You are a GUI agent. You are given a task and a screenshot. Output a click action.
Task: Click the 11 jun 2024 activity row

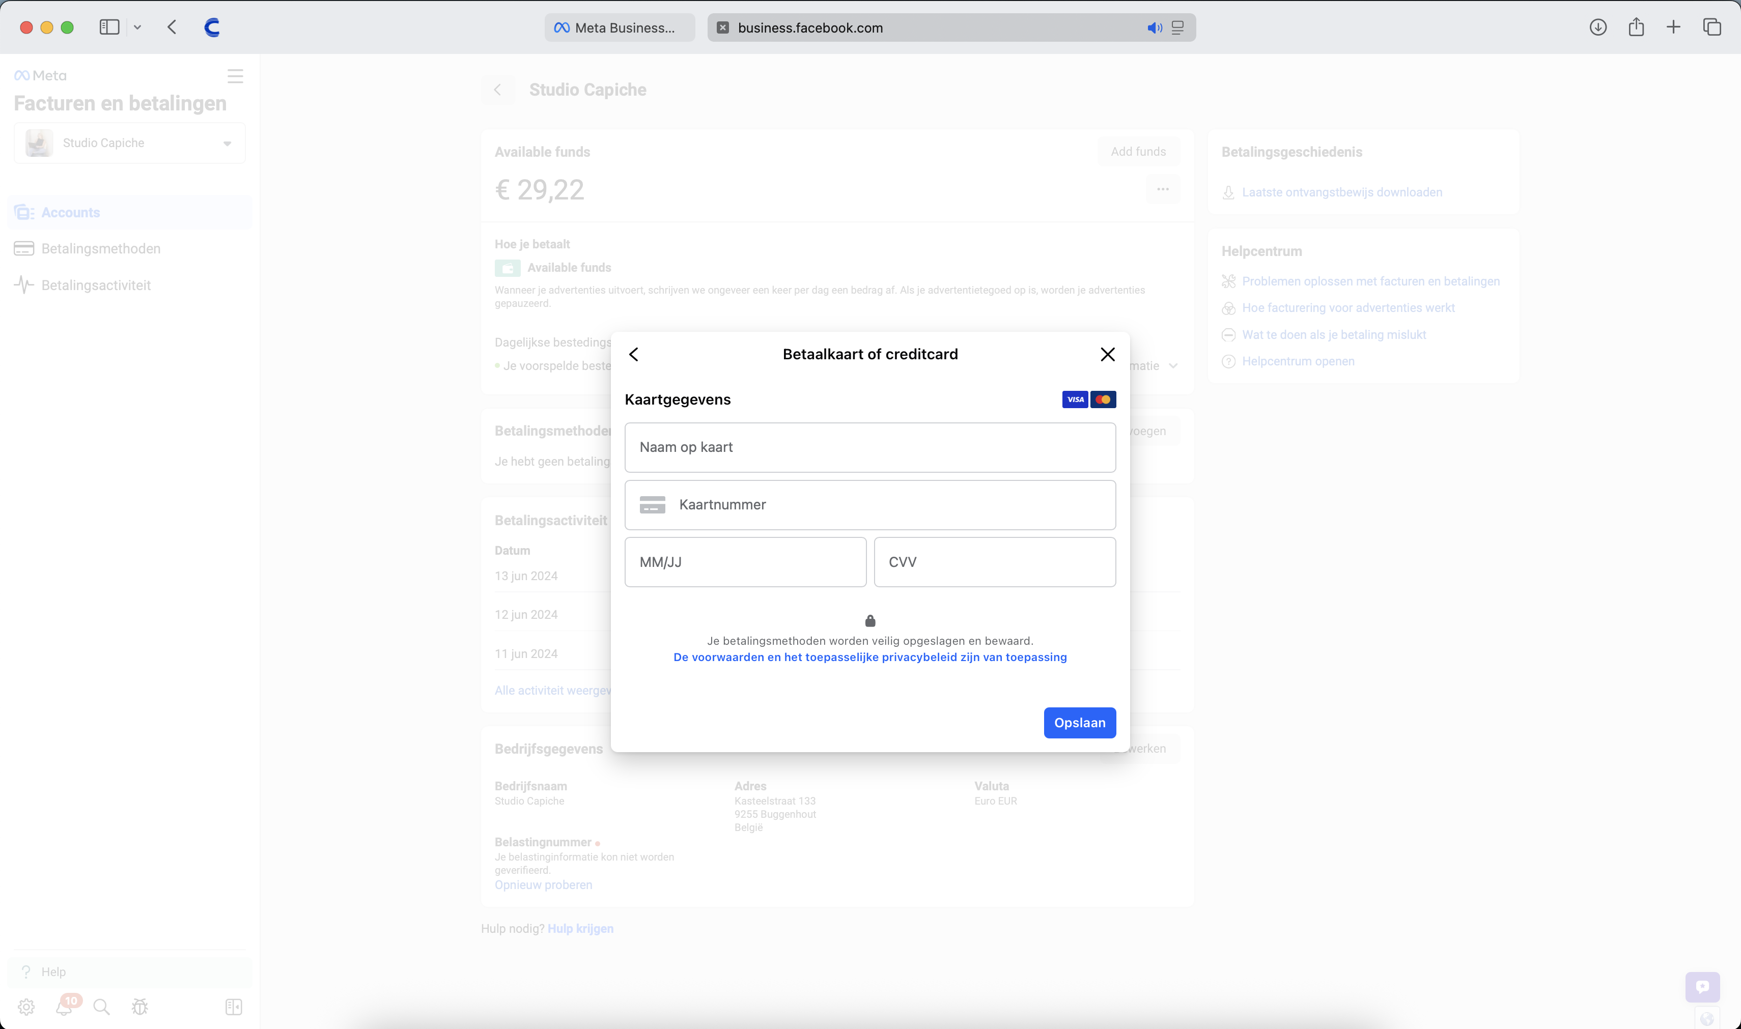coord(526,654)
